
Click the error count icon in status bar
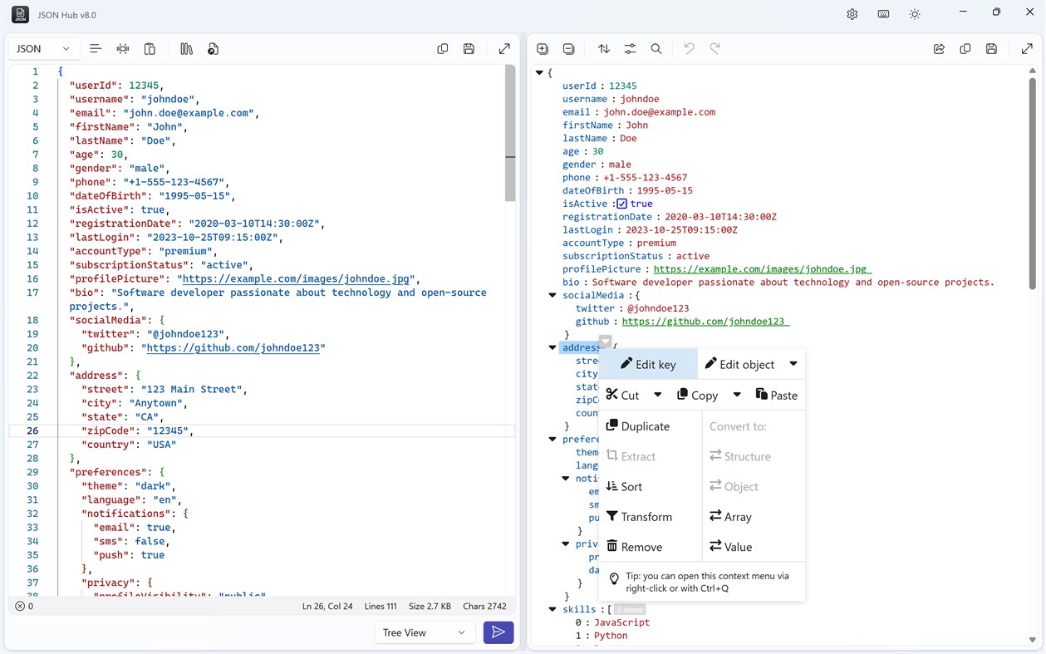click(x=20, y=607)
